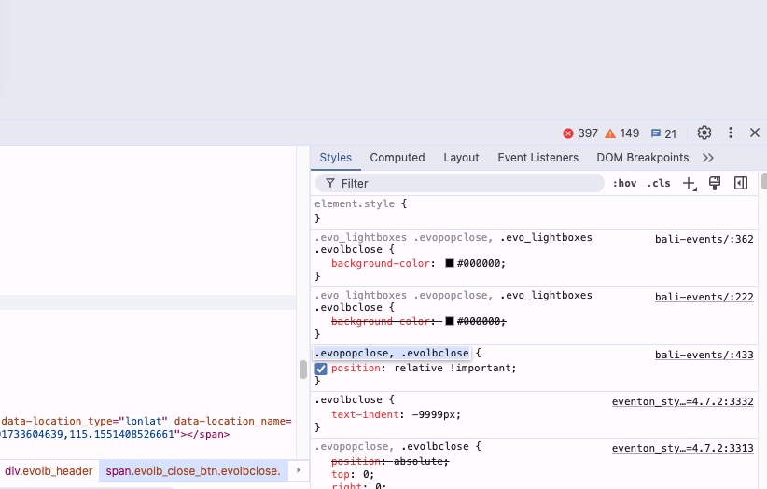Viewport: 767px width, 489px height.
Task: Click the warnings triangle count 149
Action: (x=621, y=133)
